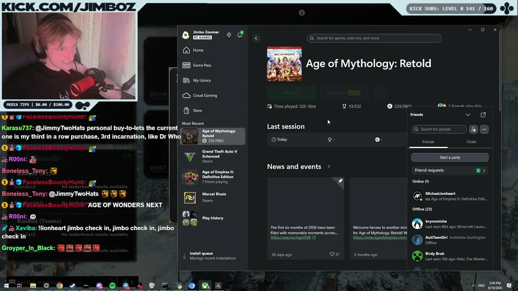Screen dimensions: 518x291
Task: Open MichaeLionheart's friend entry
Action: (x=450, y=196)
